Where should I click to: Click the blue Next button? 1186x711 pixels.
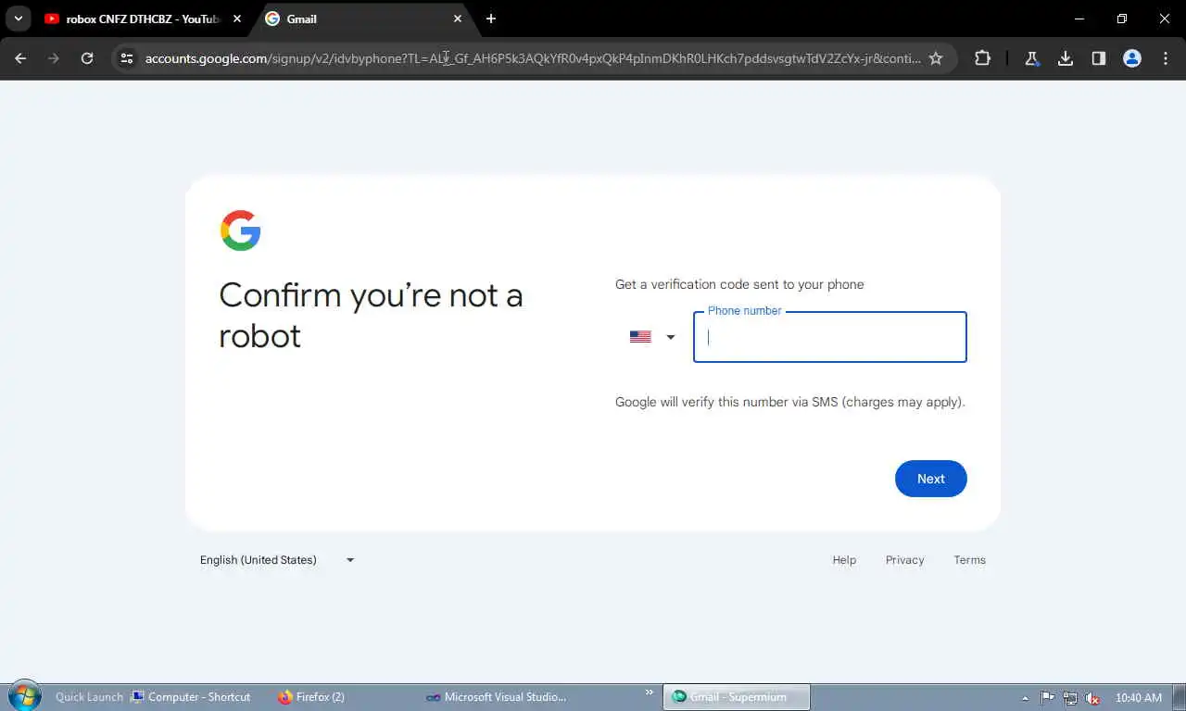(x=931, y=479)
